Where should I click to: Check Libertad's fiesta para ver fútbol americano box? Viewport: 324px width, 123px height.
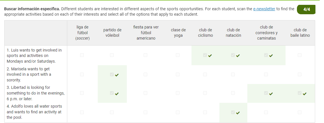[x=145, y=93]
